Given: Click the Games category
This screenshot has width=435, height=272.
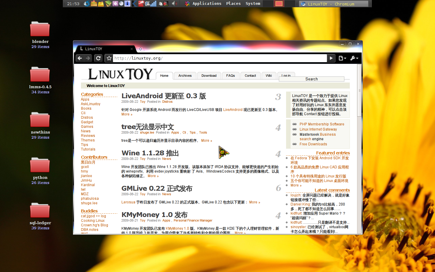Looking at the screenshot, I should tap(87, 127).
